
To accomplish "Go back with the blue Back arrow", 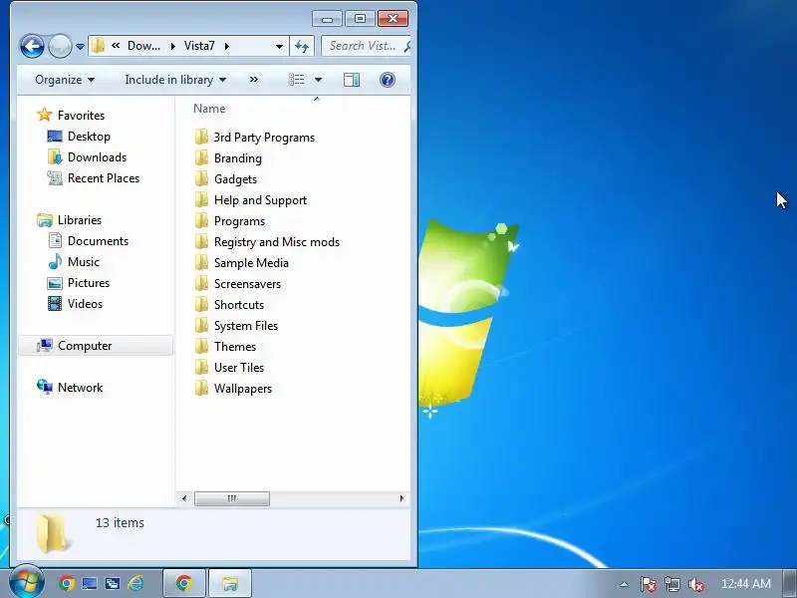I will (x=32, y=46).
